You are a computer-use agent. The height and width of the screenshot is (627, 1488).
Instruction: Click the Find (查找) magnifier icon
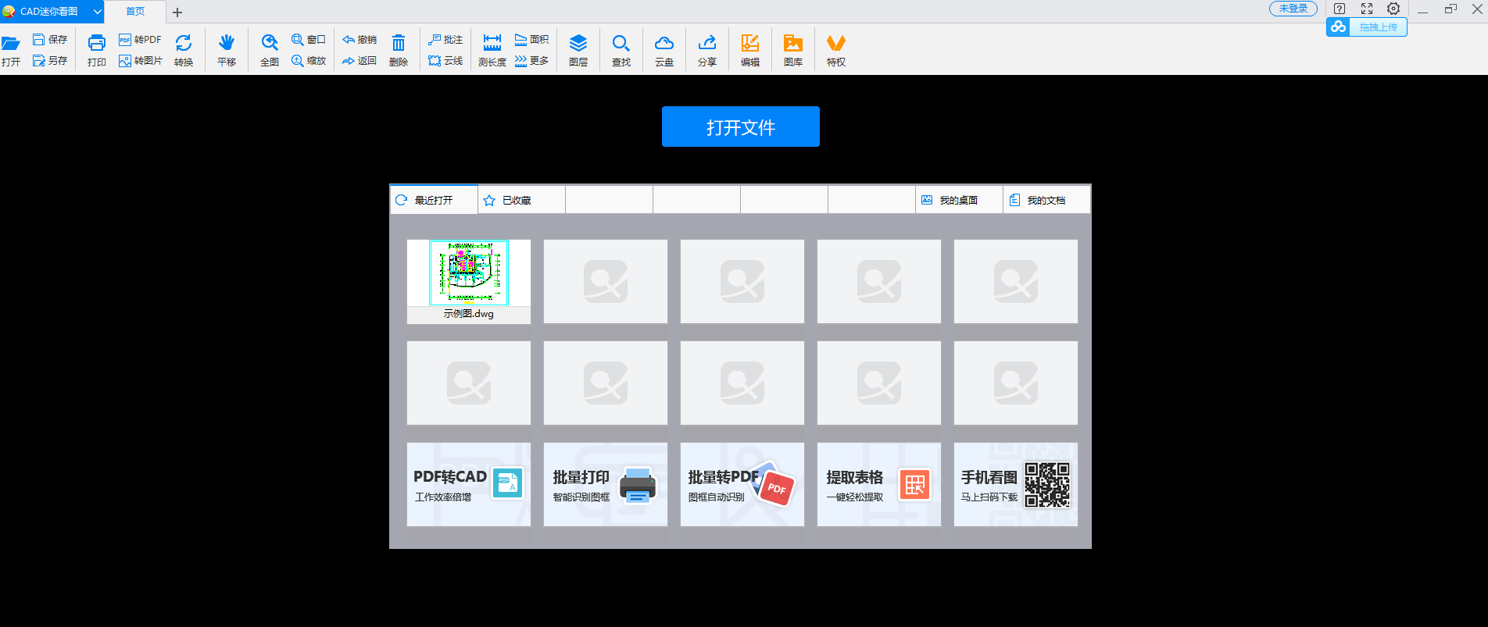click(x=621, y=44)
